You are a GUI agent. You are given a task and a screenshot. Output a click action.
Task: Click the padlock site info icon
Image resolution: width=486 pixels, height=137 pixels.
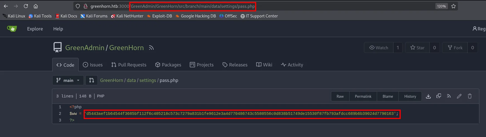pos(86,6)
